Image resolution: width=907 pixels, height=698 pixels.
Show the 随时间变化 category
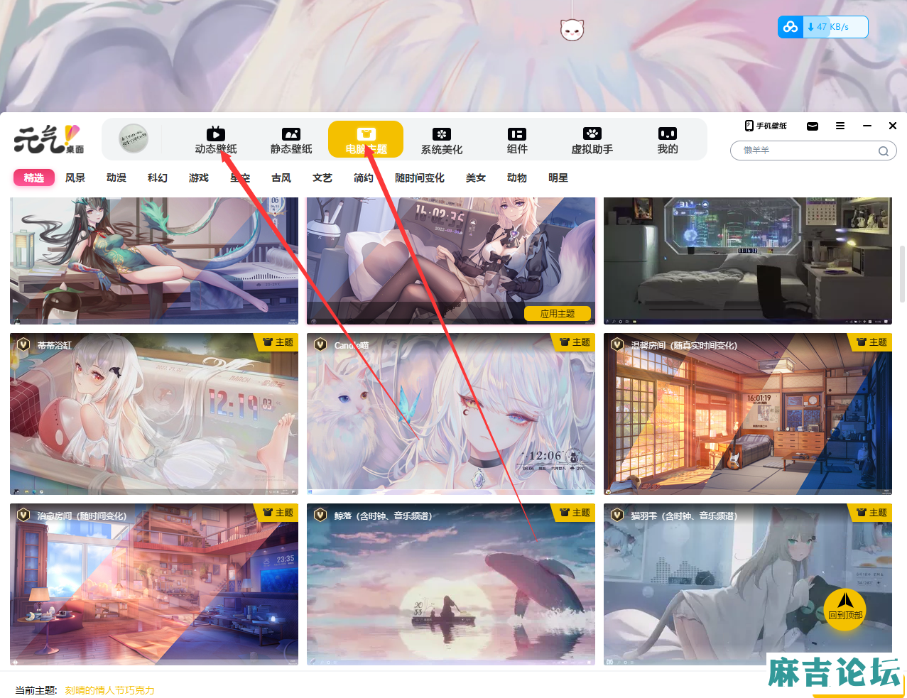tap(420, 178)
